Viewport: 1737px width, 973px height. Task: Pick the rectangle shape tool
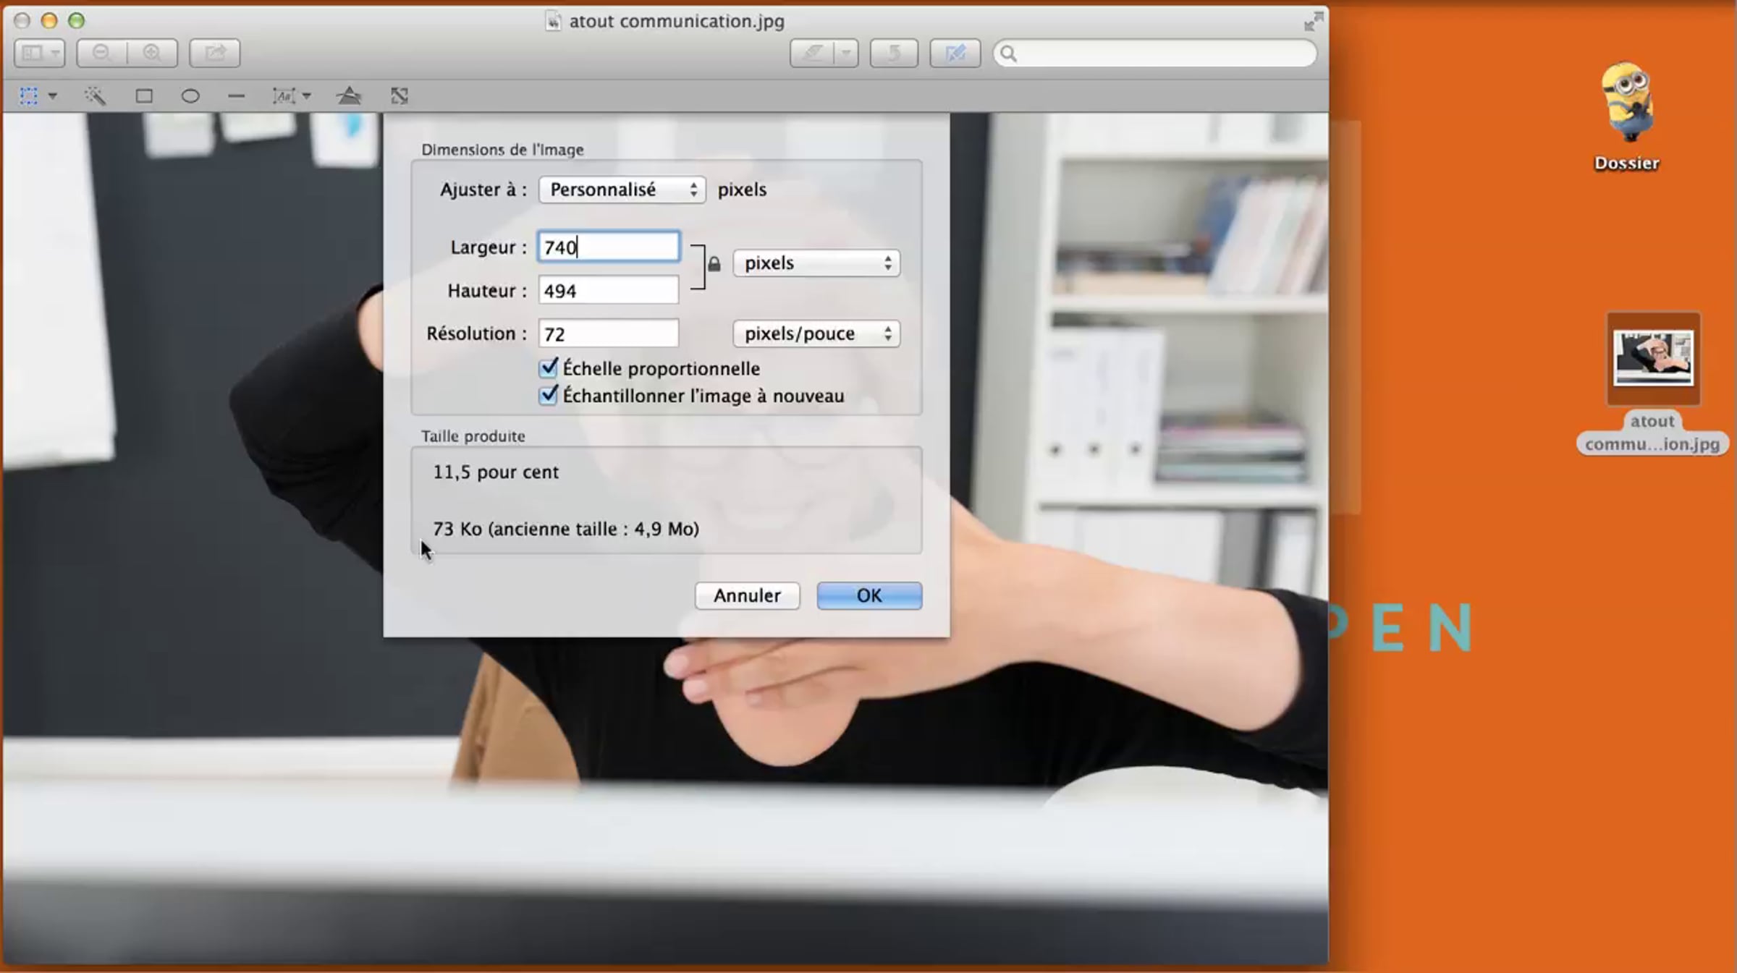144,96
